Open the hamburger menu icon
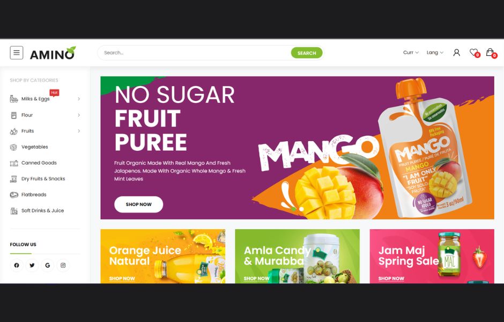 [17, 53]
